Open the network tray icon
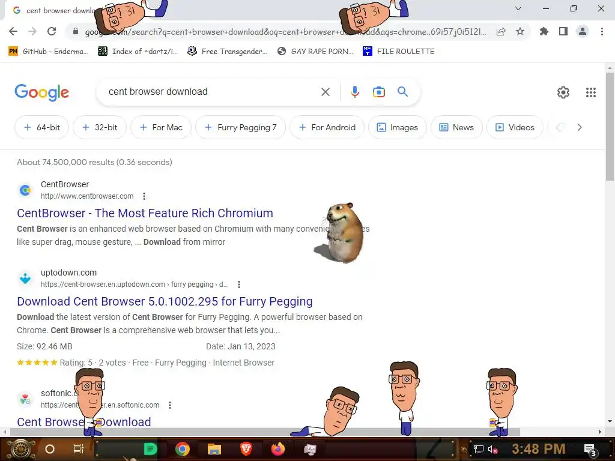The height and width of the screenshot is (461, 615). [x=479, y=449]
